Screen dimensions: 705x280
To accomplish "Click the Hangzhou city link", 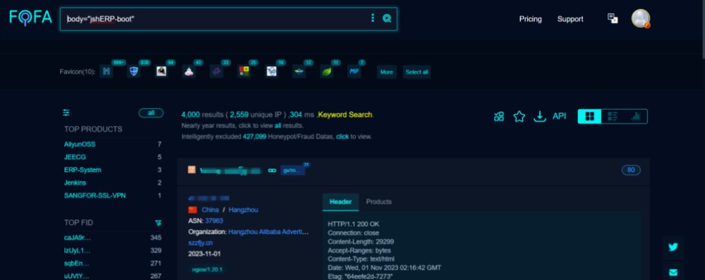I will tap(243, 210).
